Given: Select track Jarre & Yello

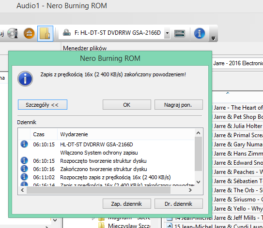Looking at the screenshot, I should (238, 209).
